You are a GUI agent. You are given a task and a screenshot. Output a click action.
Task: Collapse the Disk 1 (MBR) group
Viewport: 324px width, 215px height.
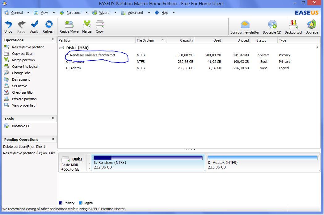tap(317, 48)
